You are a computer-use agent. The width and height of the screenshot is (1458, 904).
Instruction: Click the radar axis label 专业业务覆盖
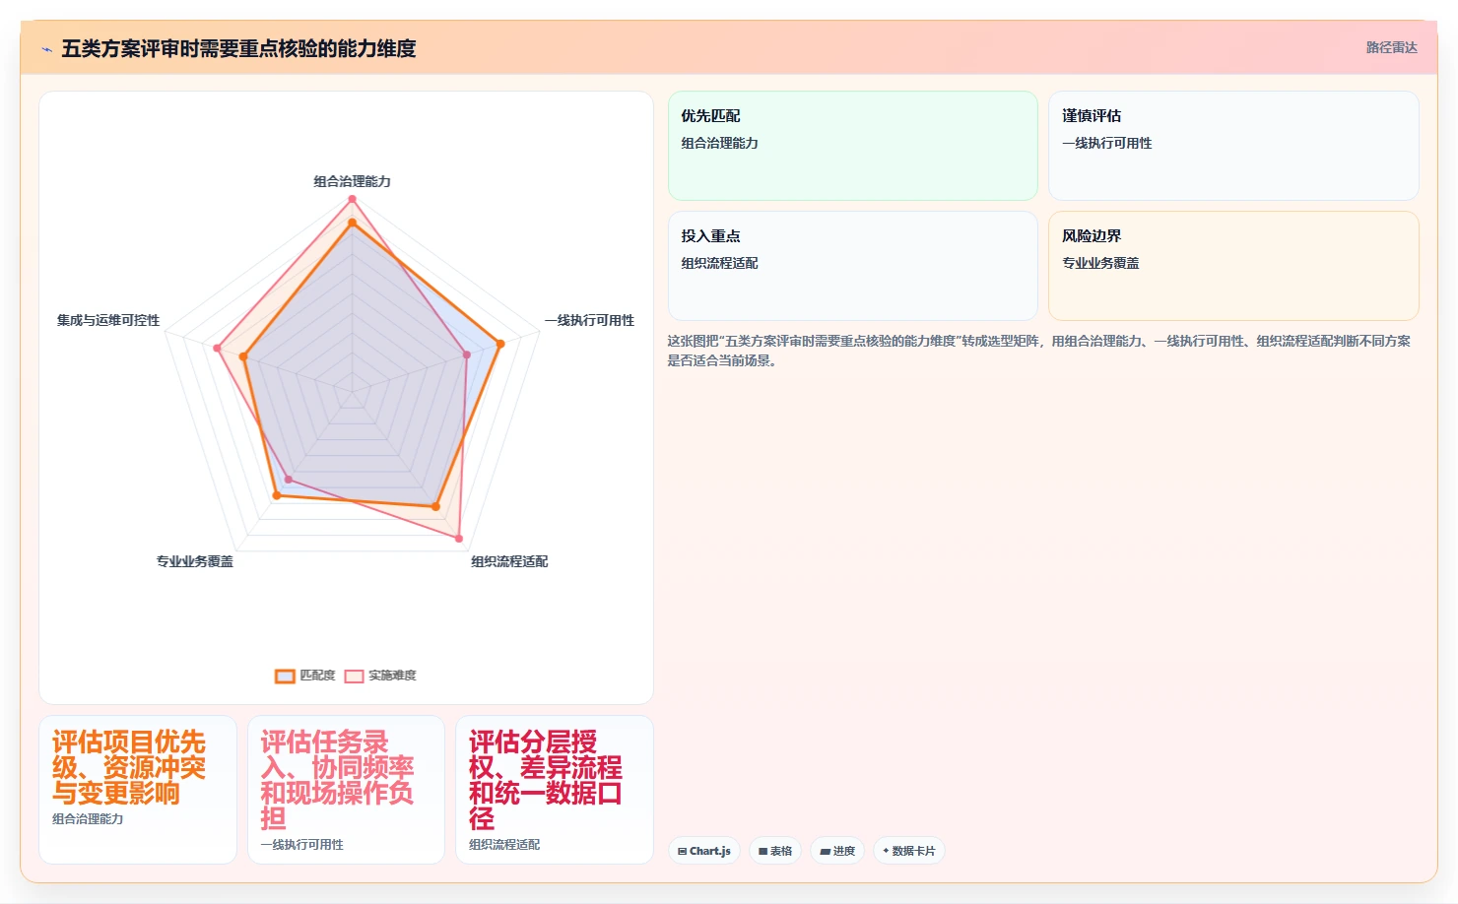pos(195,561)
